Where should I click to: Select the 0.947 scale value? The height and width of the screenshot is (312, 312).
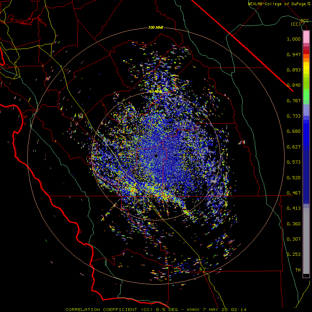pyautogui.click(x=294, y=54)
